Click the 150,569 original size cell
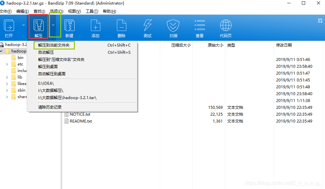Viewport: 325px width, 189px height. 215,108
